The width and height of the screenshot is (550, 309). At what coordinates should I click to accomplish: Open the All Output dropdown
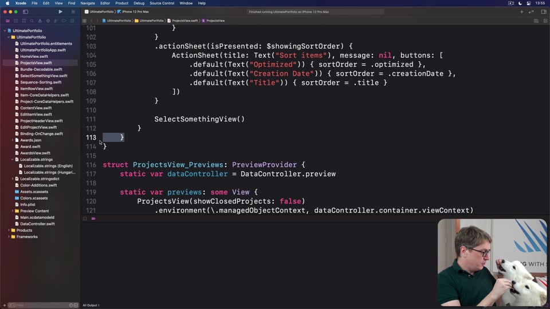coord(91,306)
